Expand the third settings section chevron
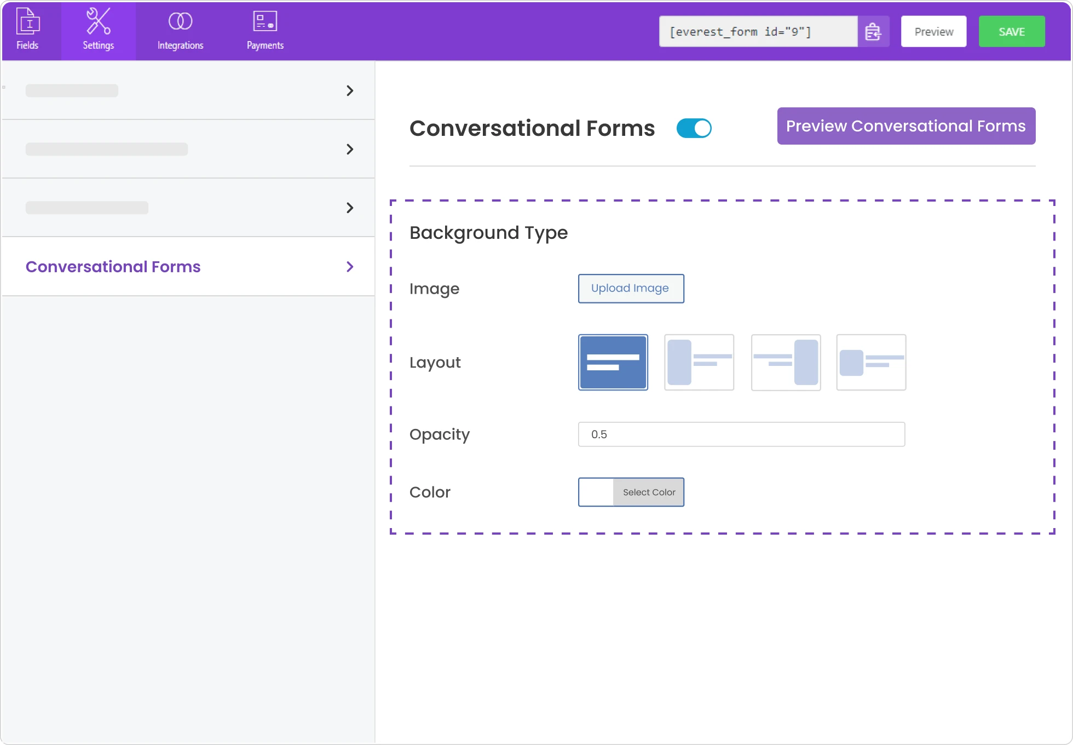The image size is (1073, 745). [x=350, y=208]
